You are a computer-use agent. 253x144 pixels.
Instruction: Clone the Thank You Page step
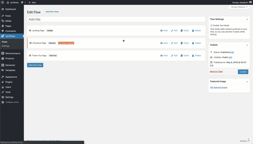[x=185, y=55]
